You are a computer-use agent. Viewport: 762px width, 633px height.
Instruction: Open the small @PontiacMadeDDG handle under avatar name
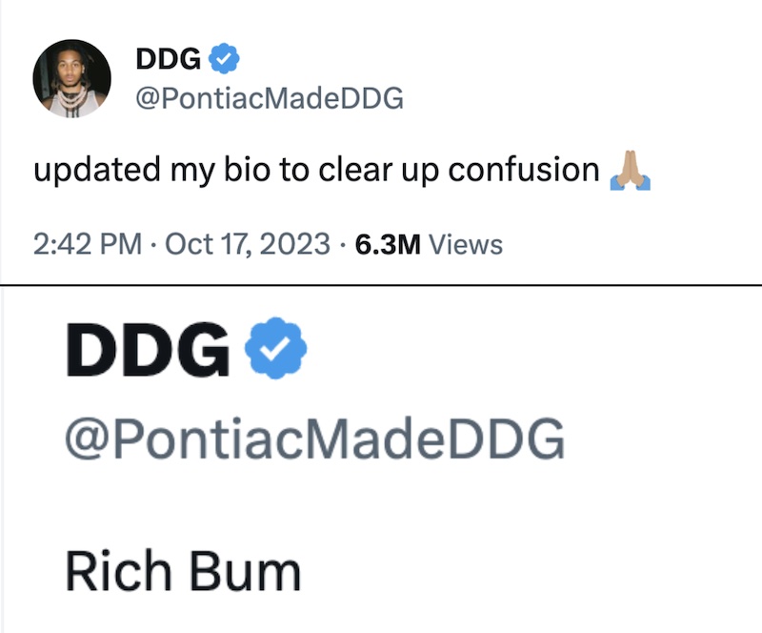click(x=270, y=98)
